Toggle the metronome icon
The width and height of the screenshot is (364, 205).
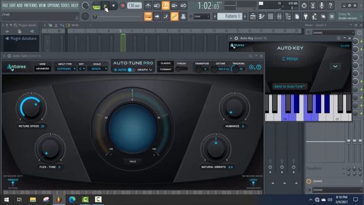click(148, 6)
